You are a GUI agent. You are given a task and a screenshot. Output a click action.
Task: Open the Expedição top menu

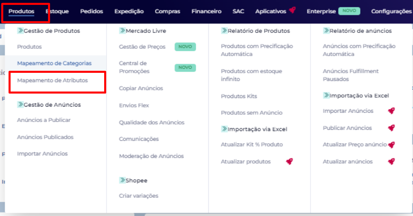pos(129,11)
